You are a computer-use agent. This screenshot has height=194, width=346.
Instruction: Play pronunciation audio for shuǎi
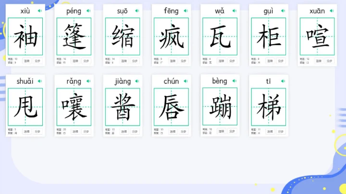tap(39, 81)
